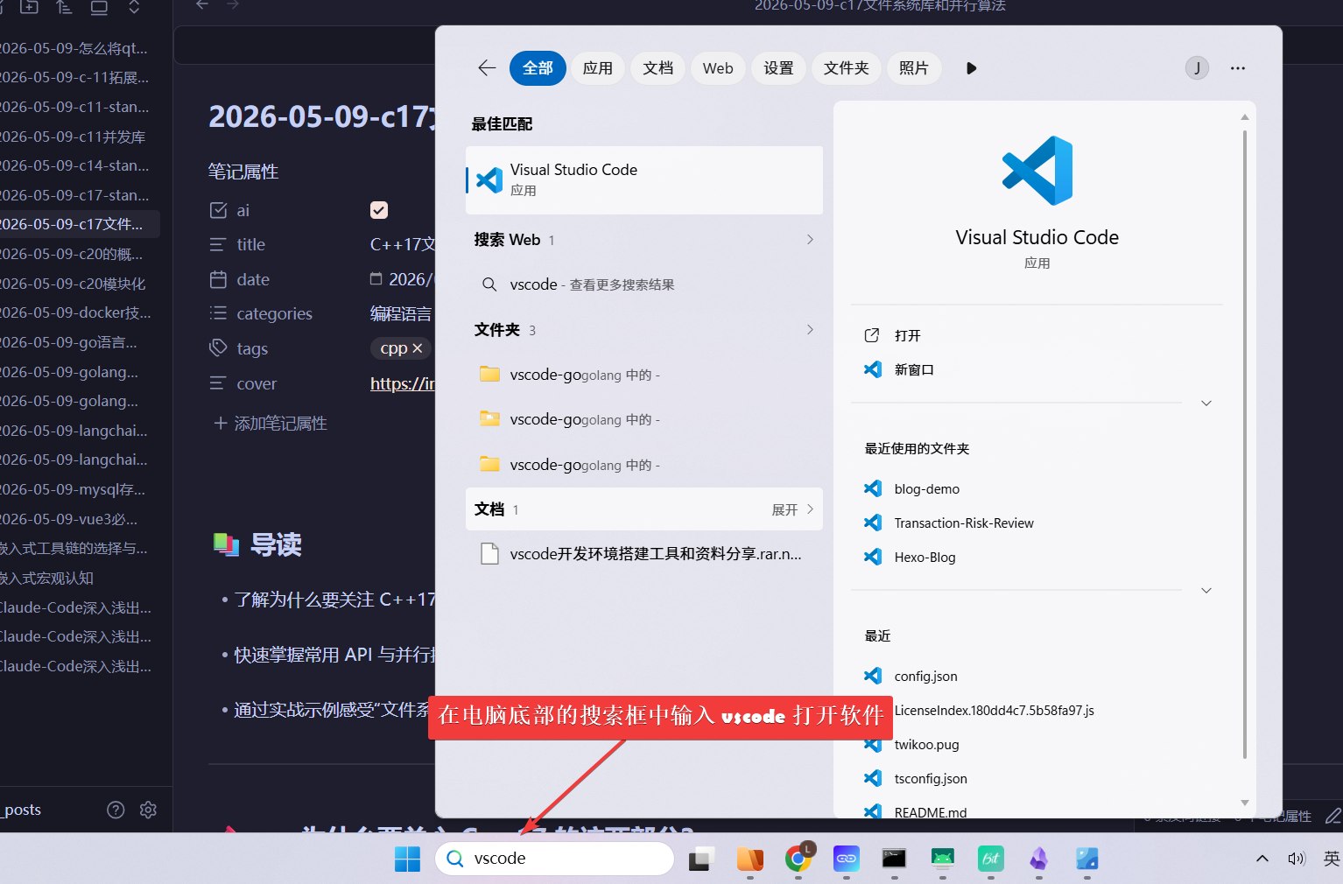
Task: Remove the cpp tag in Obsidian
Action: pyautogui.click(x=418, y=348)
